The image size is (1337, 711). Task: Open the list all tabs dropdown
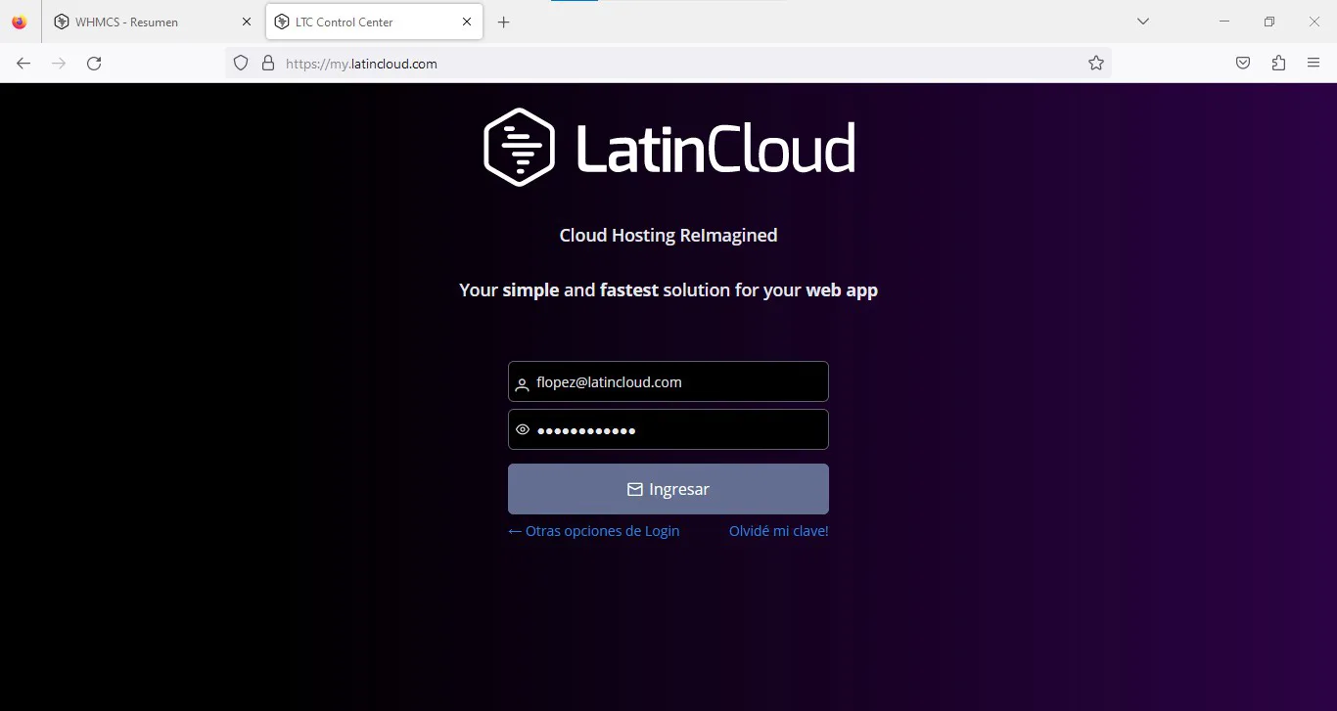(x=1142, y=22)
